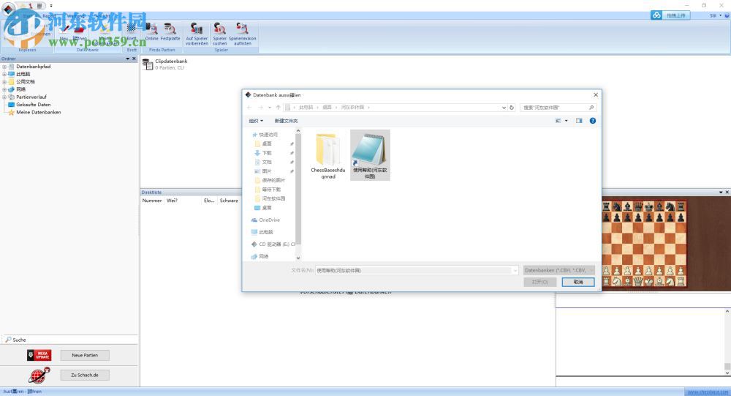Click the Zu Schach.de button
The image size is (731, 396).
click(85, 375)
